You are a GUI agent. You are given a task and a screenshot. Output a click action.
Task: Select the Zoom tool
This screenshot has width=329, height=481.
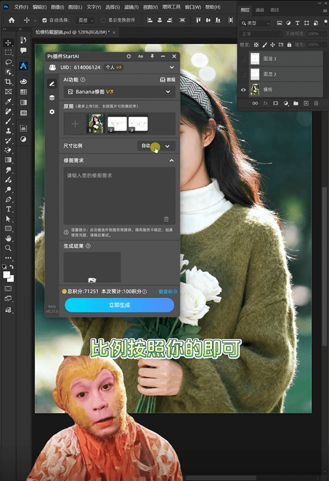point(8,248)
